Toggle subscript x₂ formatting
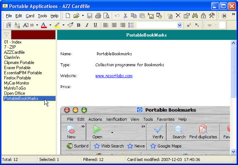This screenshot has height=165, width=238. pyautogui.click(x=197, y=25)
